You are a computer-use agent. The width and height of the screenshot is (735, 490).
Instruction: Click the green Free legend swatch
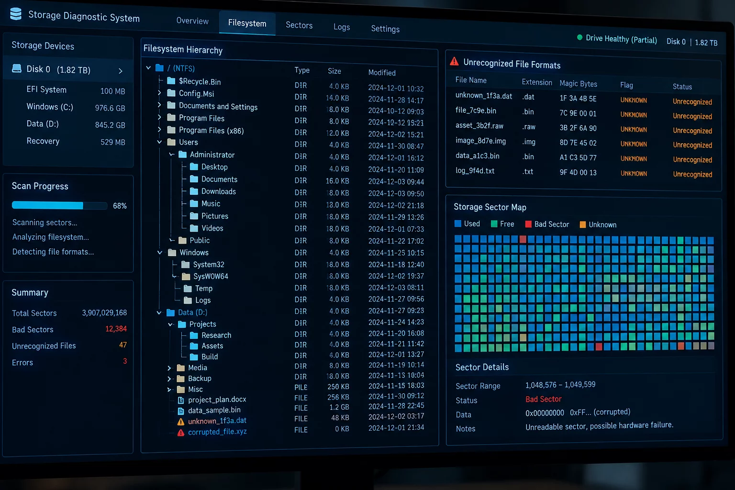(494, 224)
